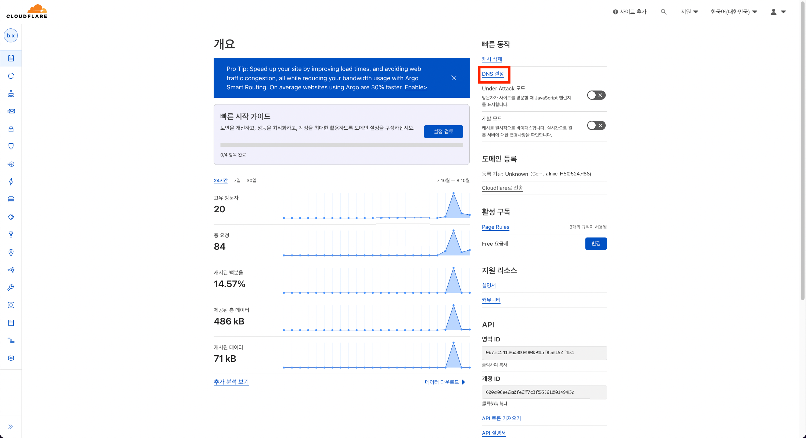Switch analytics range to 7일

coord(237,180)
